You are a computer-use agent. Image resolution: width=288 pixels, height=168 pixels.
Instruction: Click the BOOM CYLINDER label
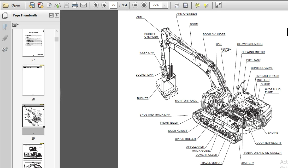coord(214,34)
